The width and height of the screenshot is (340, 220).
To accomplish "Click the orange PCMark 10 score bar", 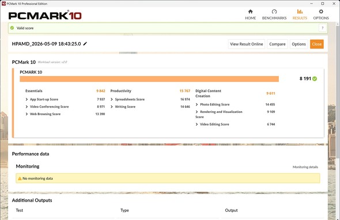I will [x=149, y=79].
